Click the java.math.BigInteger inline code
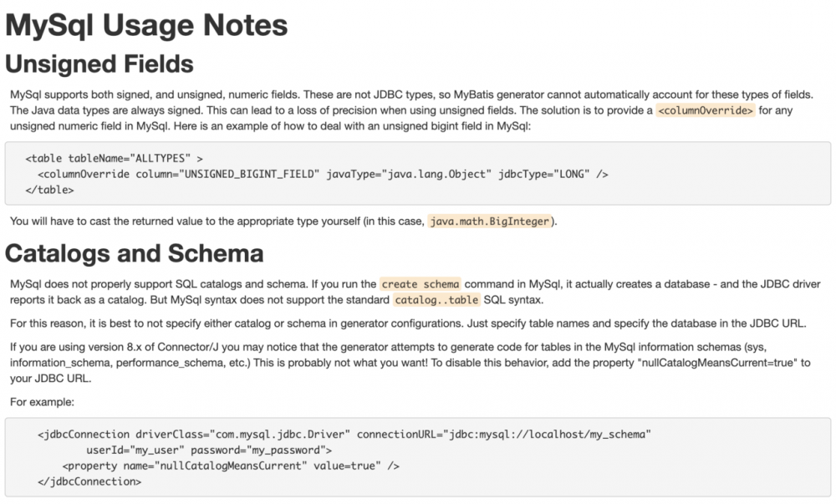 pyautogui.click(x=489, y=221)
